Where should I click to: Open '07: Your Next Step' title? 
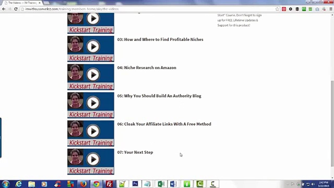[135, 152]
